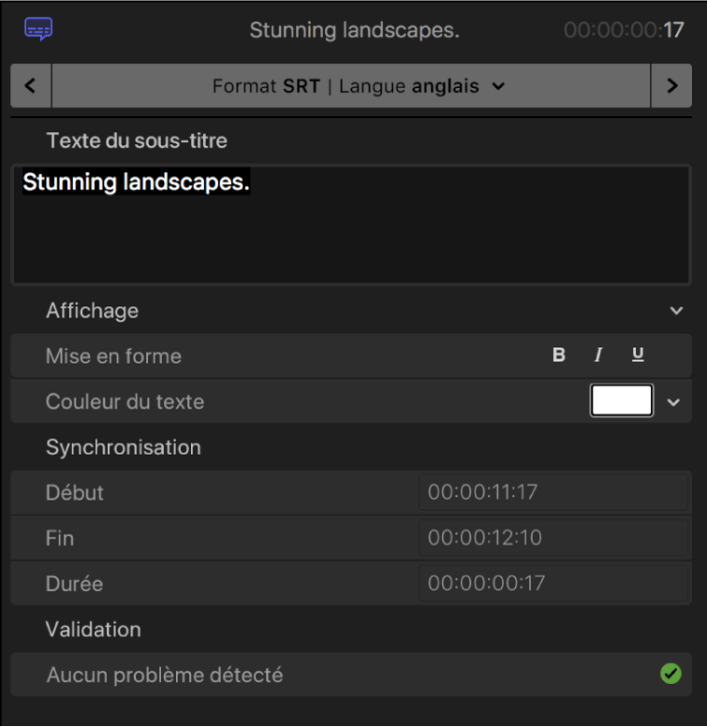Toggle italic formatting for the subtitle
Viewport: 707px width, 727px height.
(598, 355)
